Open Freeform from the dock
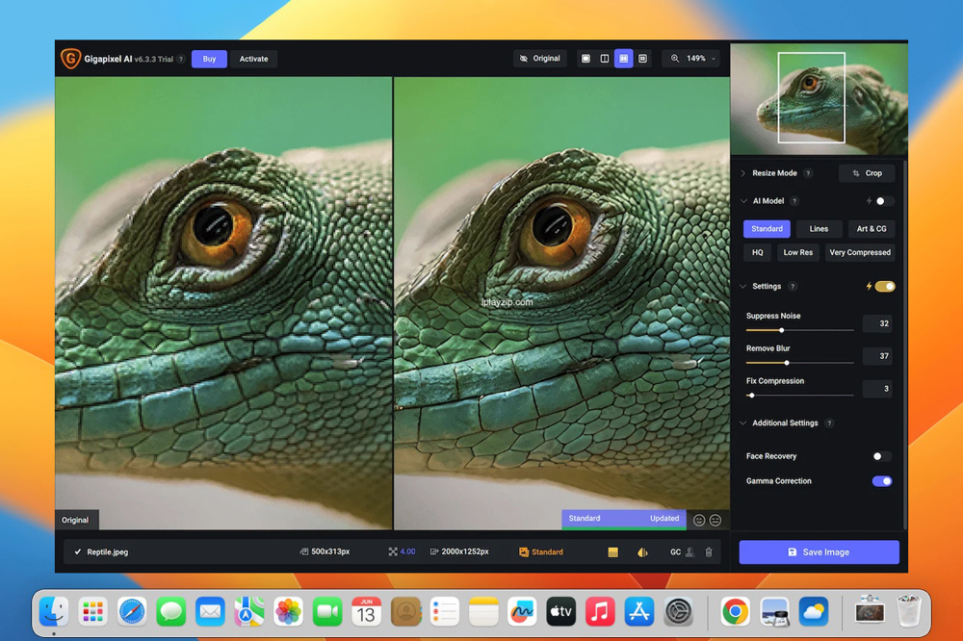Screen dimensions: 963x641 pyautogui.click(x=522, y=611)
